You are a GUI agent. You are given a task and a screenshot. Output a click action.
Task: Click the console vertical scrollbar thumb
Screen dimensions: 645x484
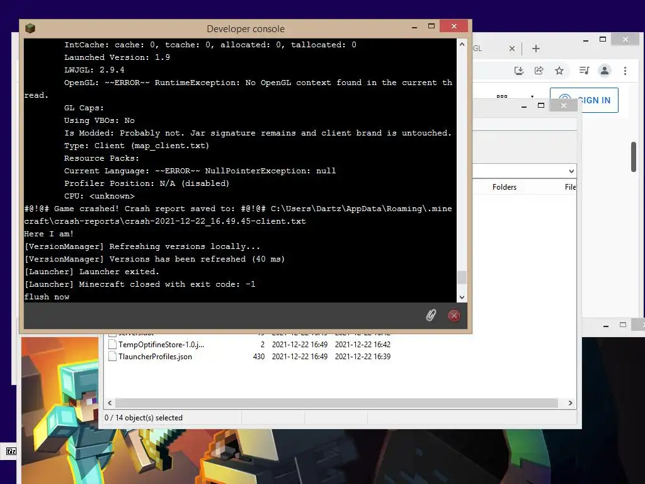point(462,277)
